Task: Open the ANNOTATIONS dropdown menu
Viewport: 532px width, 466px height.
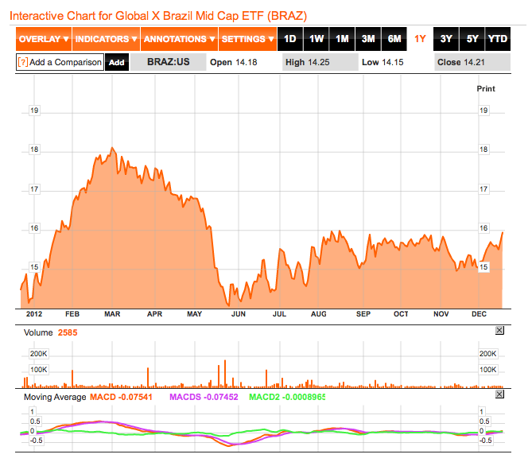Action: [x=179, y=39]
